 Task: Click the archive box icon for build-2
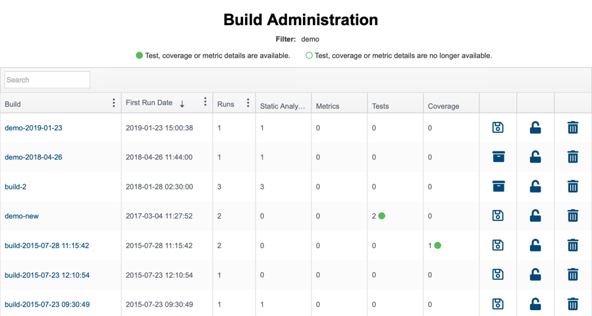pos(498,186)
